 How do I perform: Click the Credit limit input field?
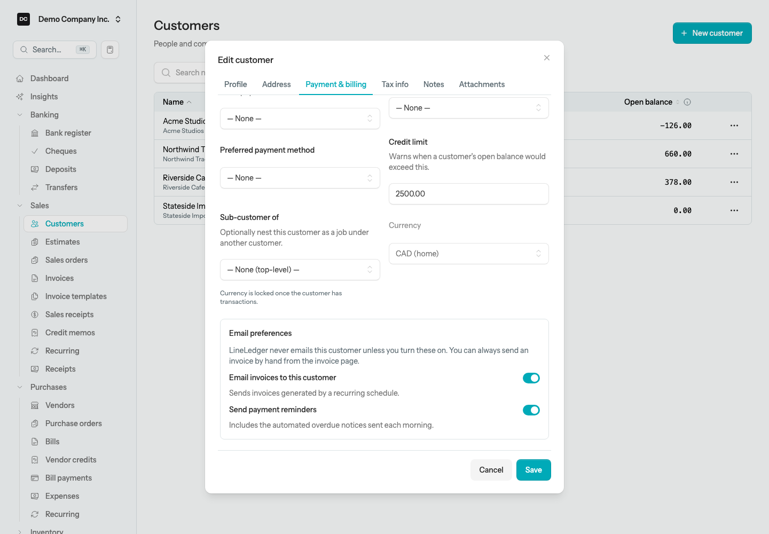[x=469, y=194]
